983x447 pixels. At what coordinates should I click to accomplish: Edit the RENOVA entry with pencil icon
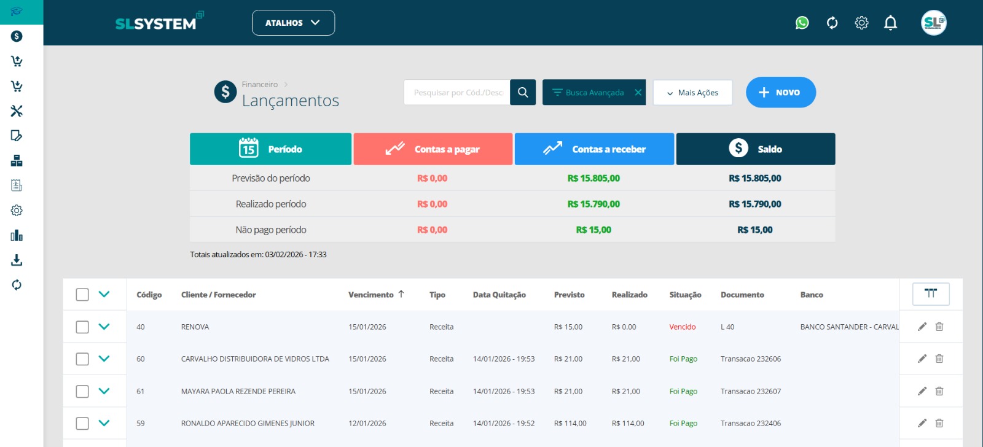point(922,327)
